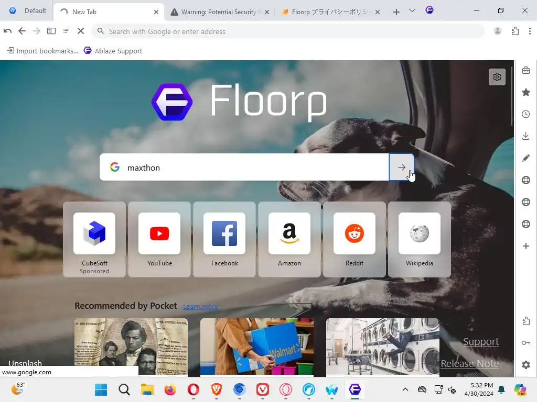The width and height of the screenshot is (537, 402).
Task: Open sidebar settings gear at bottom
Action: 526,365
